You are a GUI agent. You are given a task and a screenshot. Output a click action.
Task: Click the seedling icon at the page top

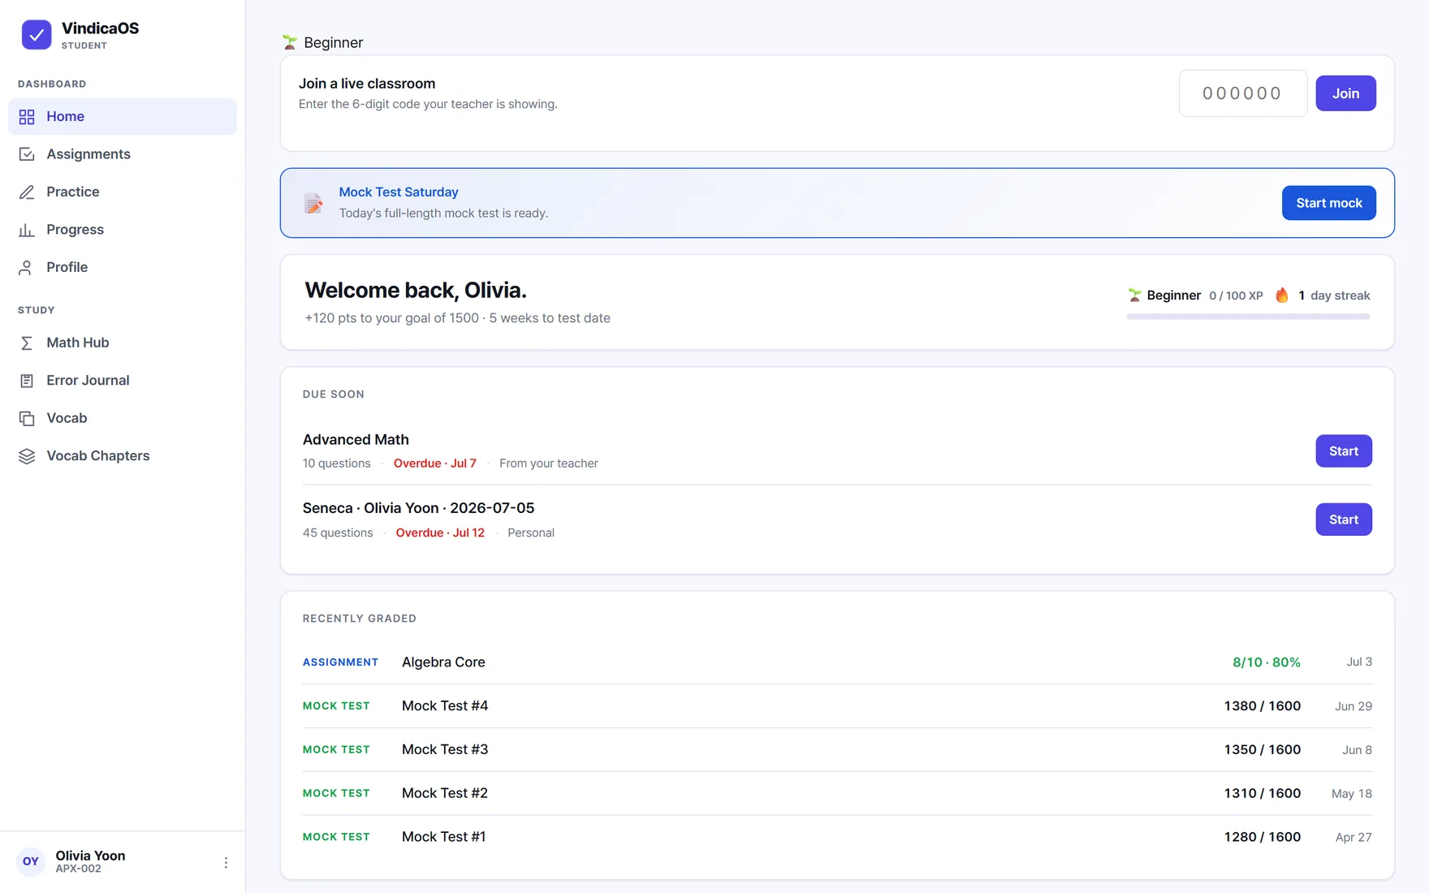coord(290,42)
